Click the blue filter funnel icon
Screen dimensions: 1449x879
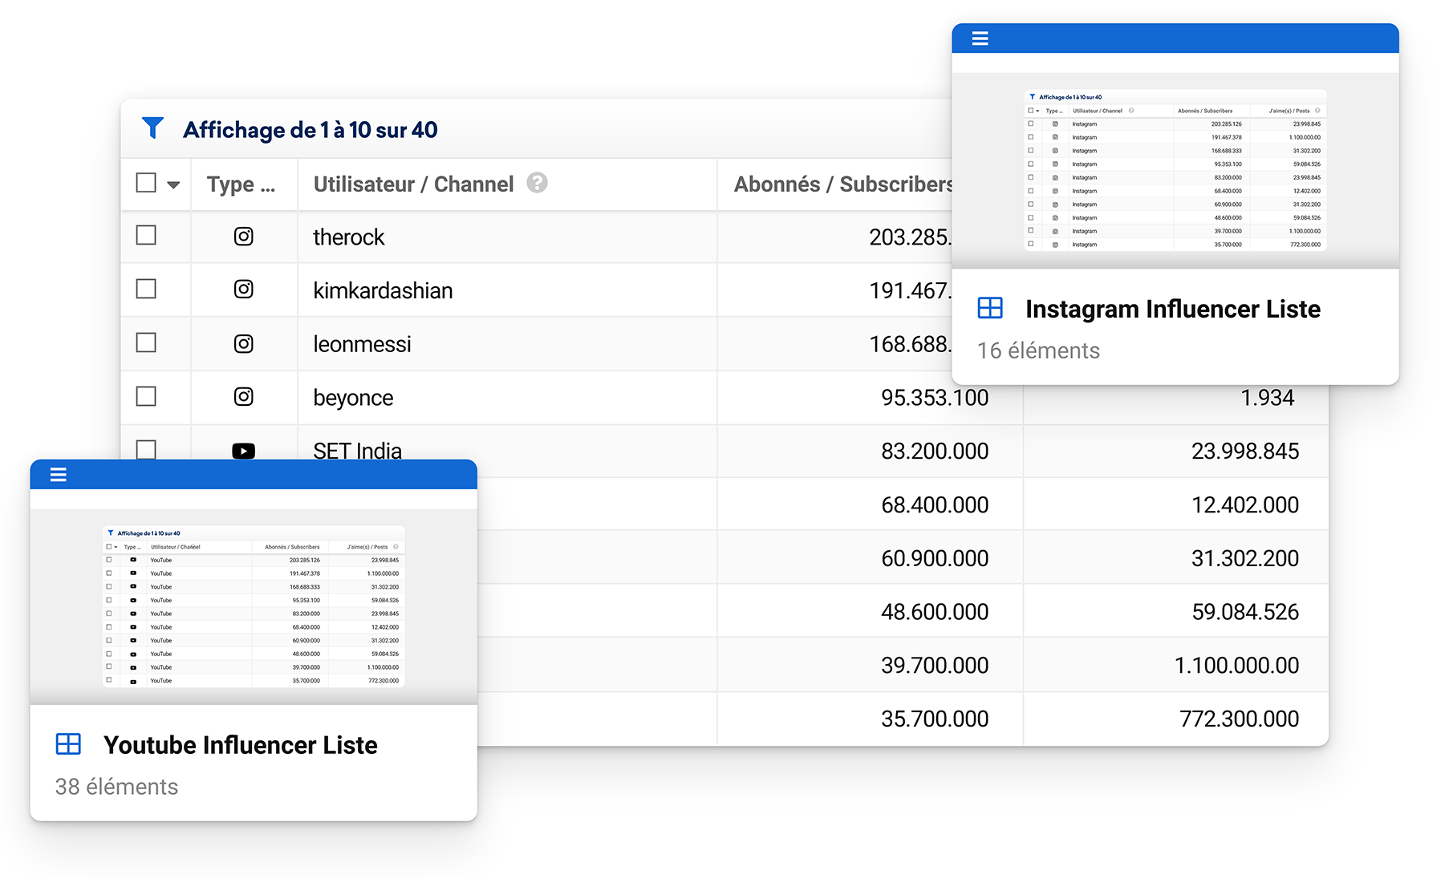(152, 128)
